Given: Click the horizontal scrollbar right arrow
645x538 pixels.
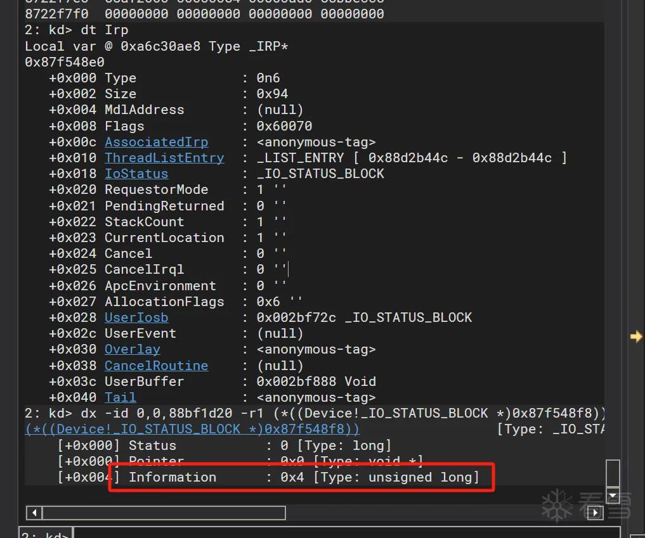Looking at the screenshot, I should [596, 513].
